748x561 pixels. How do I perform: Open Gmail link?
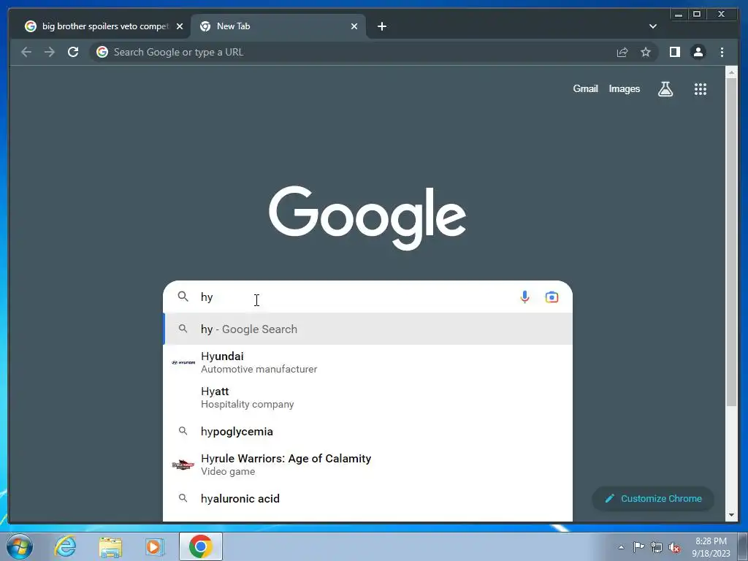pyautogui.click(x=585, y=88)
